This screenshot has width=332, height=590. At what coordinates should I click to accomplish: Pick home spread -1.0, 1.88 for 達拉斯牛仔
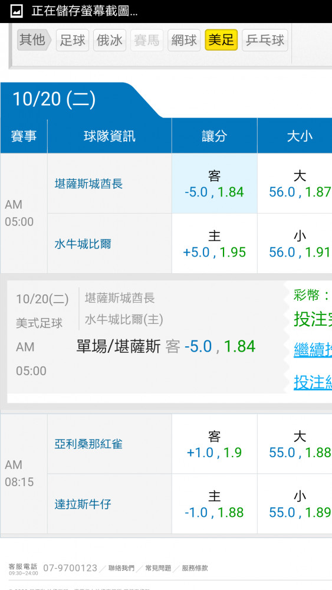tap(214, 504)
